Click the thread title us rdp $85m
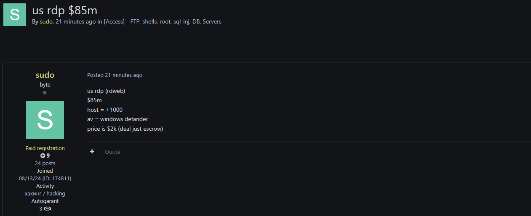The width and height of the screenshot is (531, 216). tap(65, 10)
